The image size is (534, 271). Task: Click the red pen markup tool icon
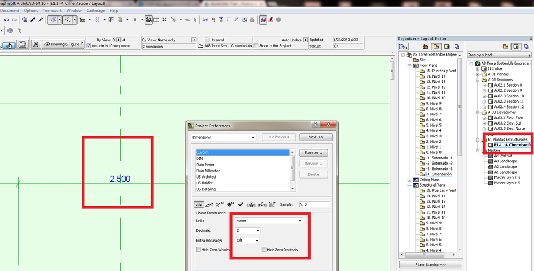tap(271, 20)
